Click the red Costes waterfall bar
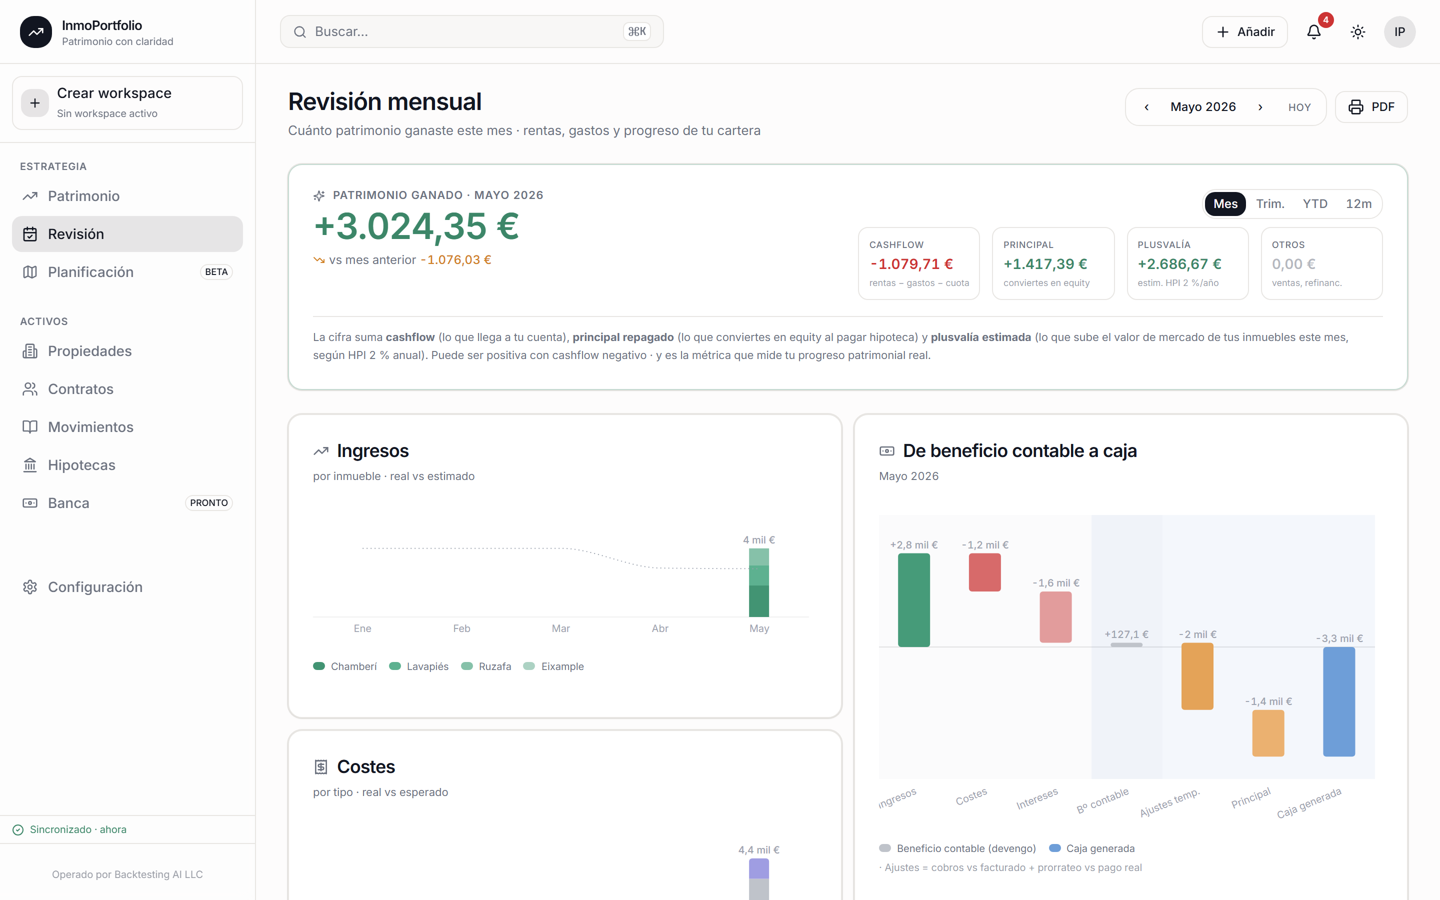The image size is (1440, 900). click(984, 572)
